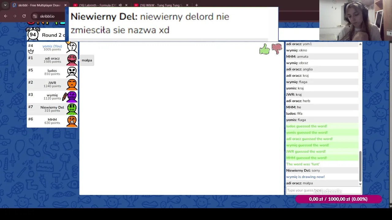Click 'MHM guessed the word!' message

tap(322, 158)
